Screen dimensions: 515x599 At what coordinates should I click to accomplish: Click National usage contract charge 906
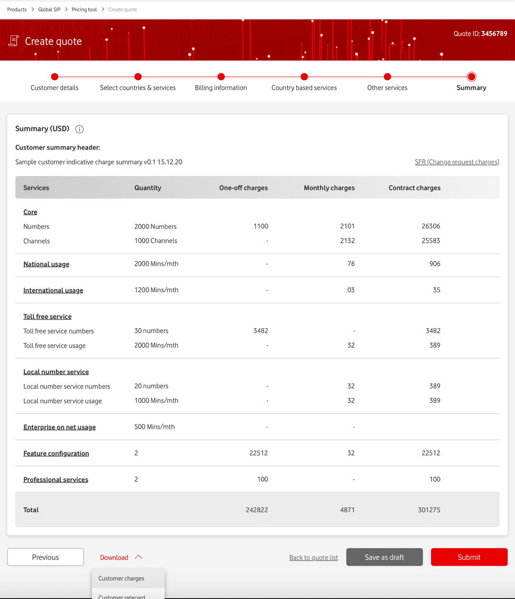point(435,264)
